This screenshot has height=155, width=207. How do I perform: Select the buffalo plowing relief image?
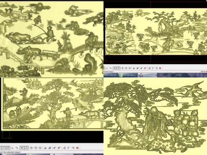52,39
